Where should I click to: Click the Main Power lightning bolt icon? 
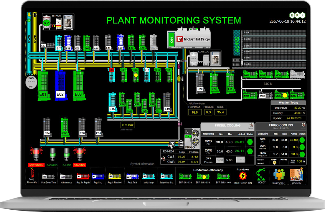pos(243,176)
